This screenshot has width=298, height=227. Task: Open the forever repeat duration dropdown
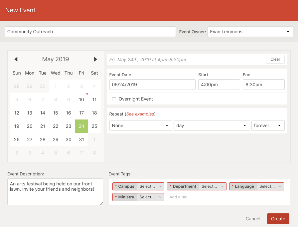pyautogui.click(x=268, y=125)
